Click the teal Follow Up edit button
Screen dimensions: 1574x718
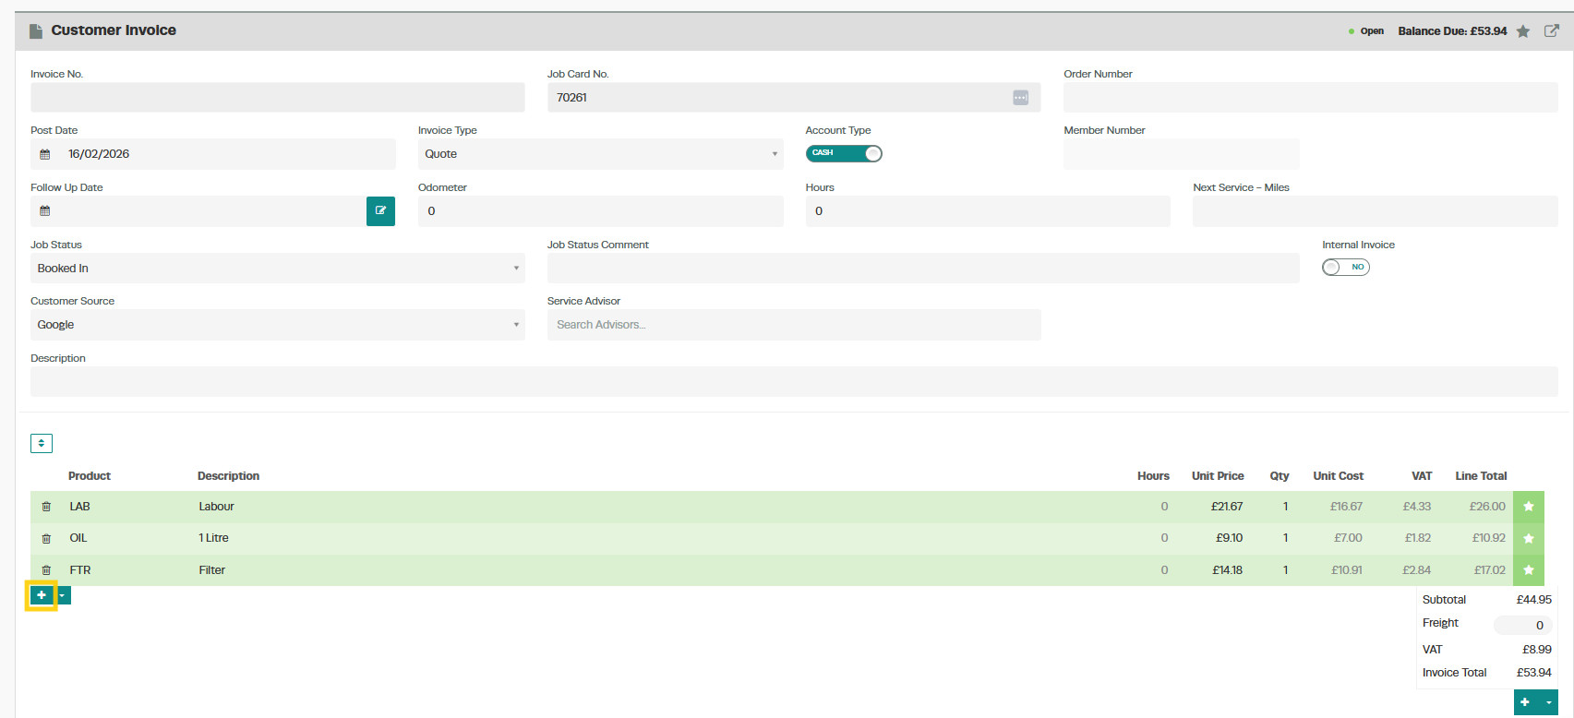(380, 211)
